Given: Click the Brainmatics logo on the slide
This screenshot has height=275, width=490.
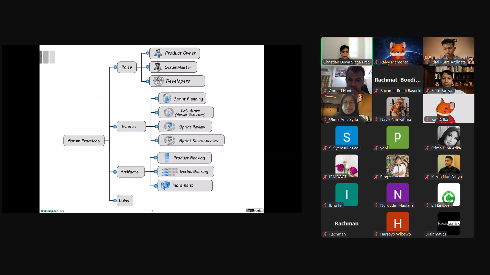Looking at the screenshot, I should pos(254,211).
